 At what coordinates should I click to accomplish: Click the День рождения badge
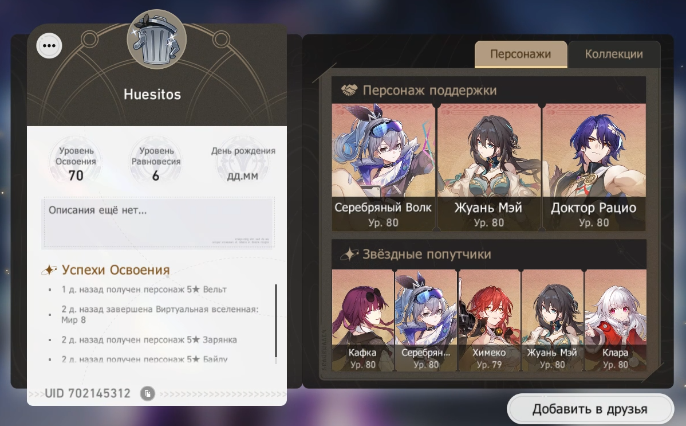[243, 163]
